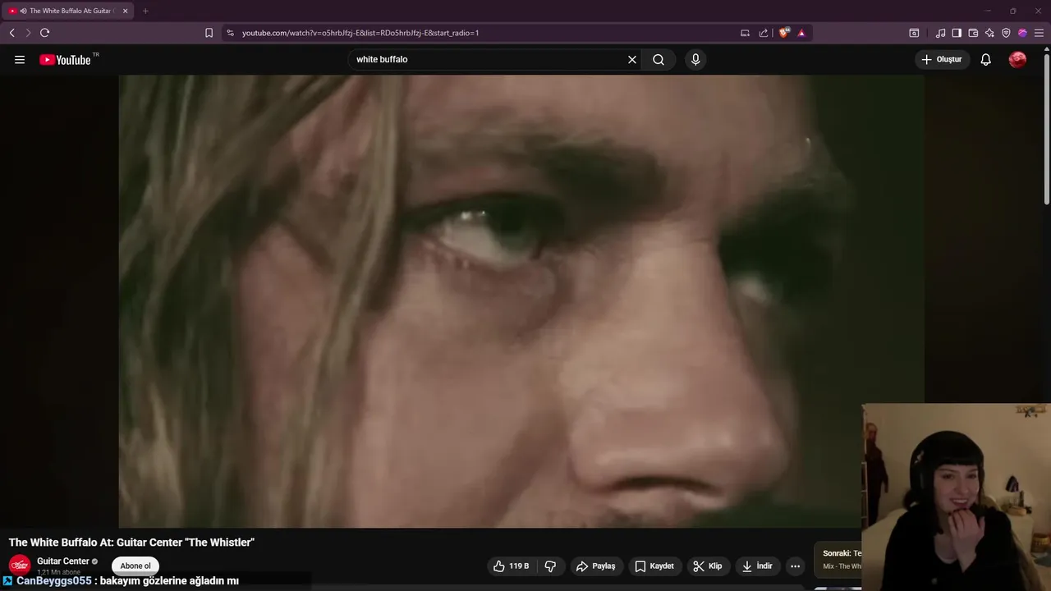Go forward in the browser
1051x591 pixels.
pyautogui.click(x=27, y=33)
